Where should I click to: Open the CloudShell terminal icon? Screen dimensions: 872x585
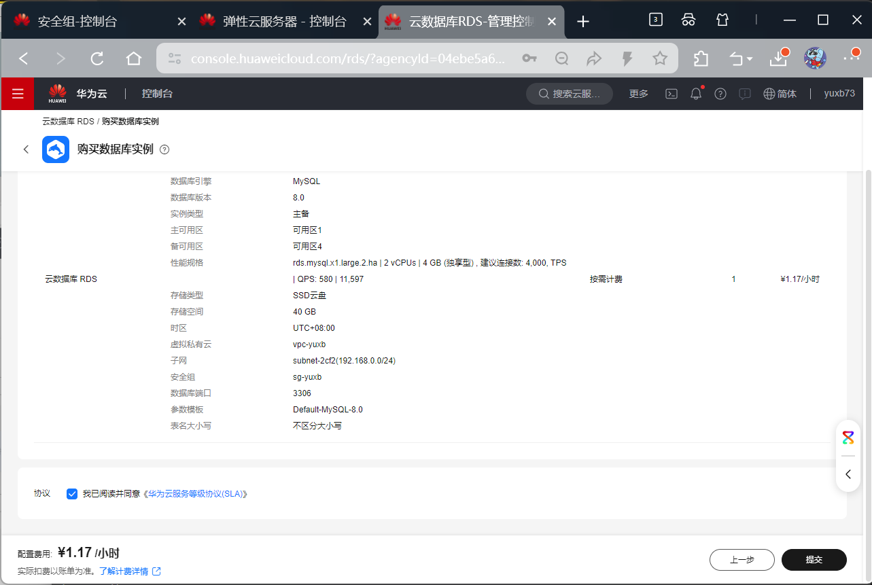[671, 94]
